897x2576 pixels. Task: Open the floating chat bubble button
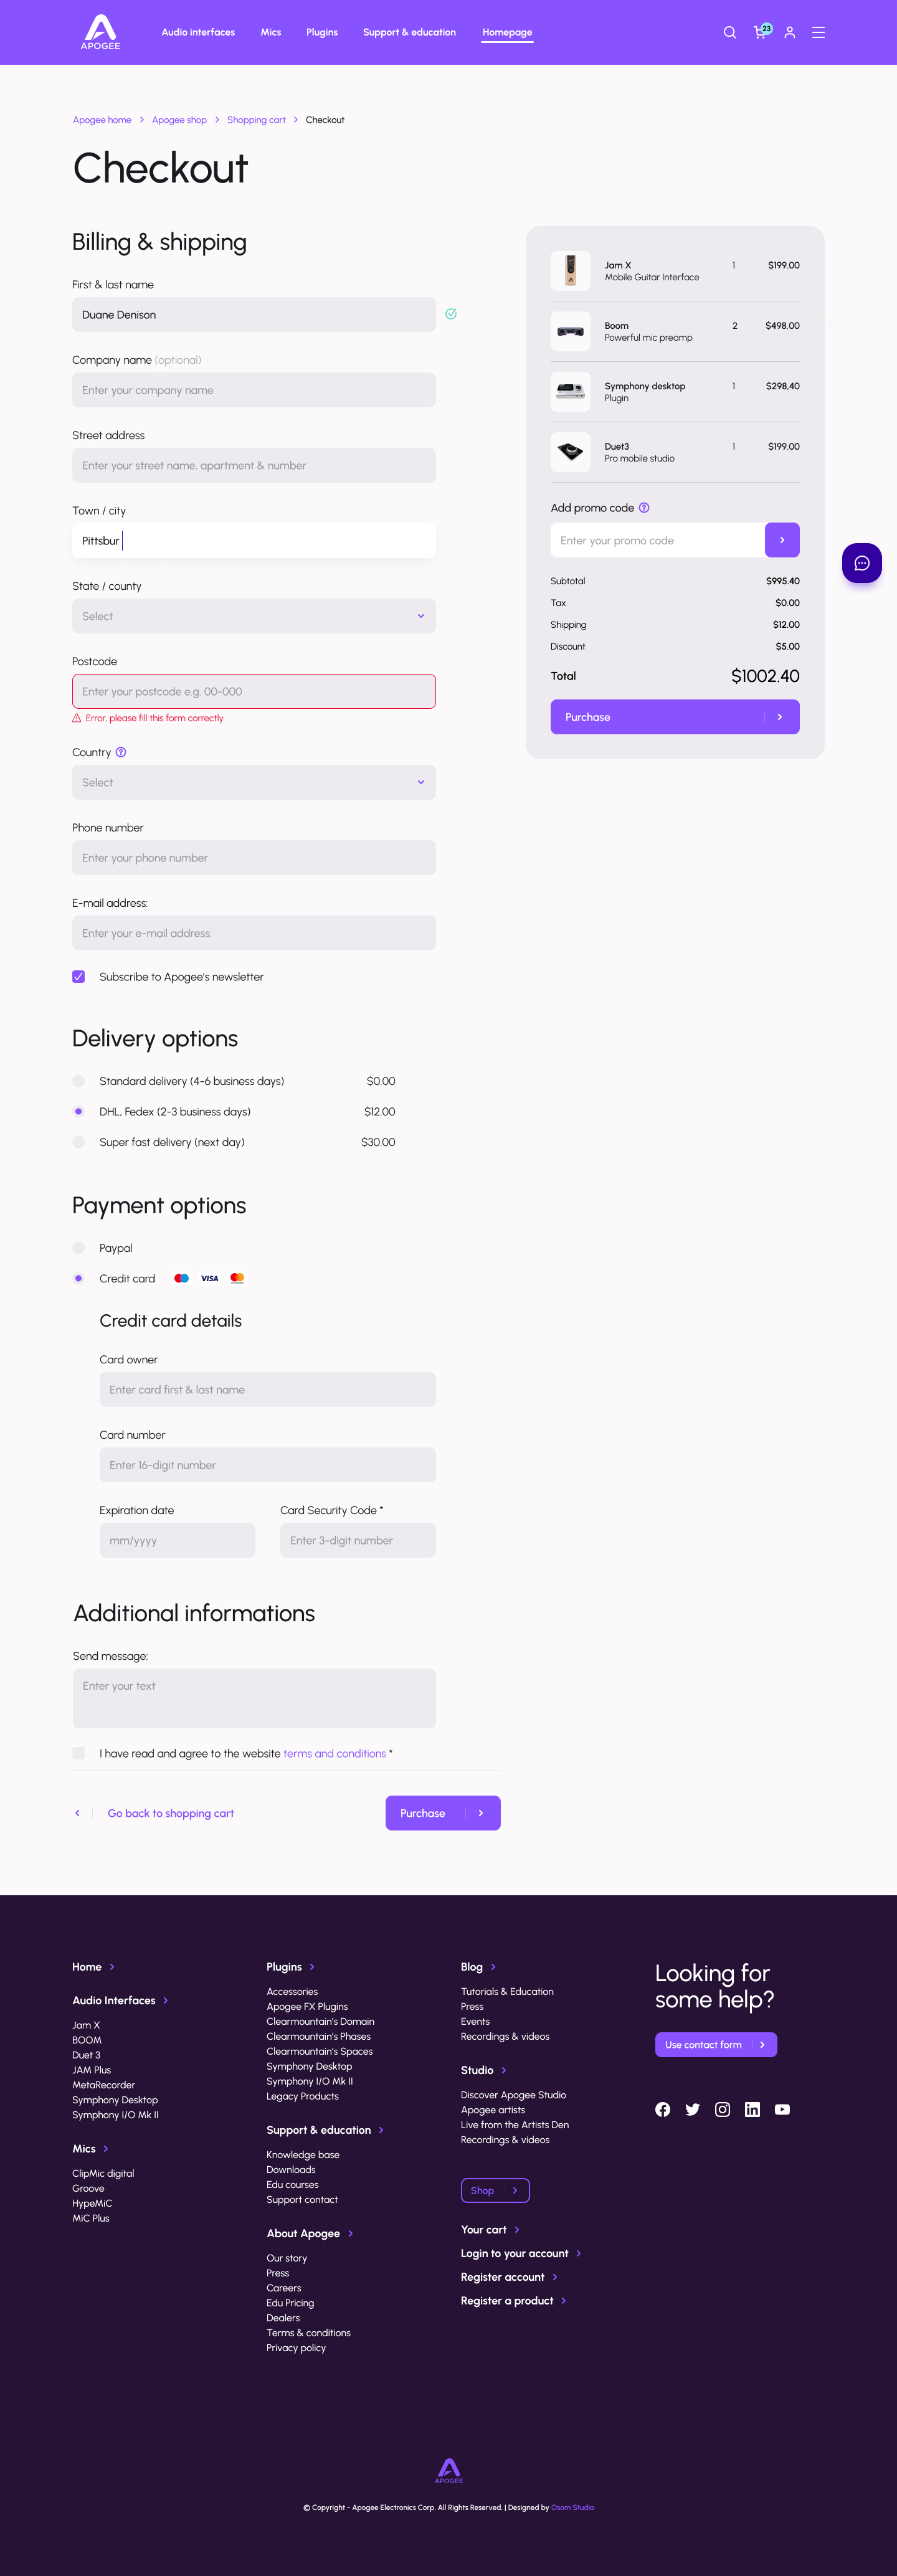tap(861, 563)
